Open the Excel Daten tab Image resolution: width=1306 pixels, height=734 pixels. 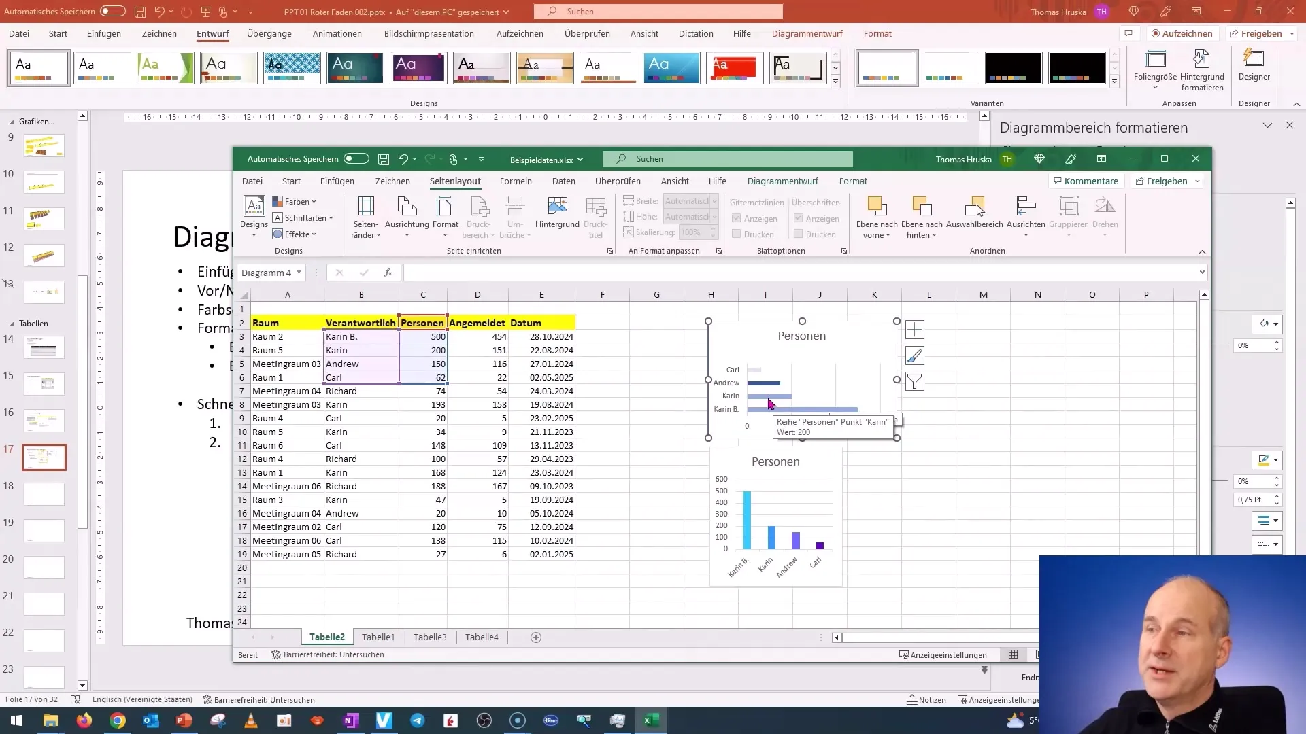pos(563,181)
